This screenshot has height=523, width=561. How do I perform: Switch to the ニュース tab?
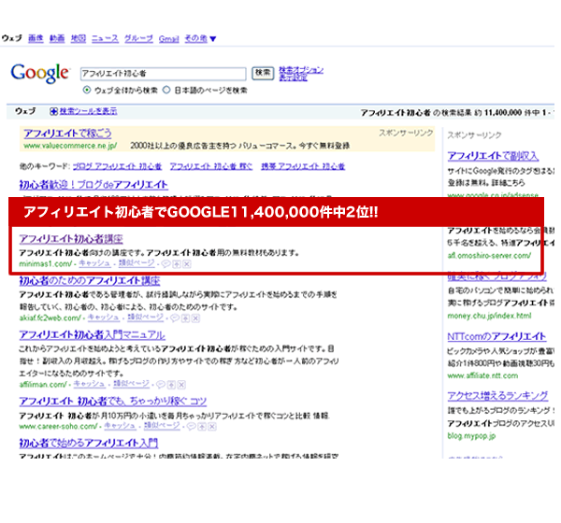tap(105, 38)
